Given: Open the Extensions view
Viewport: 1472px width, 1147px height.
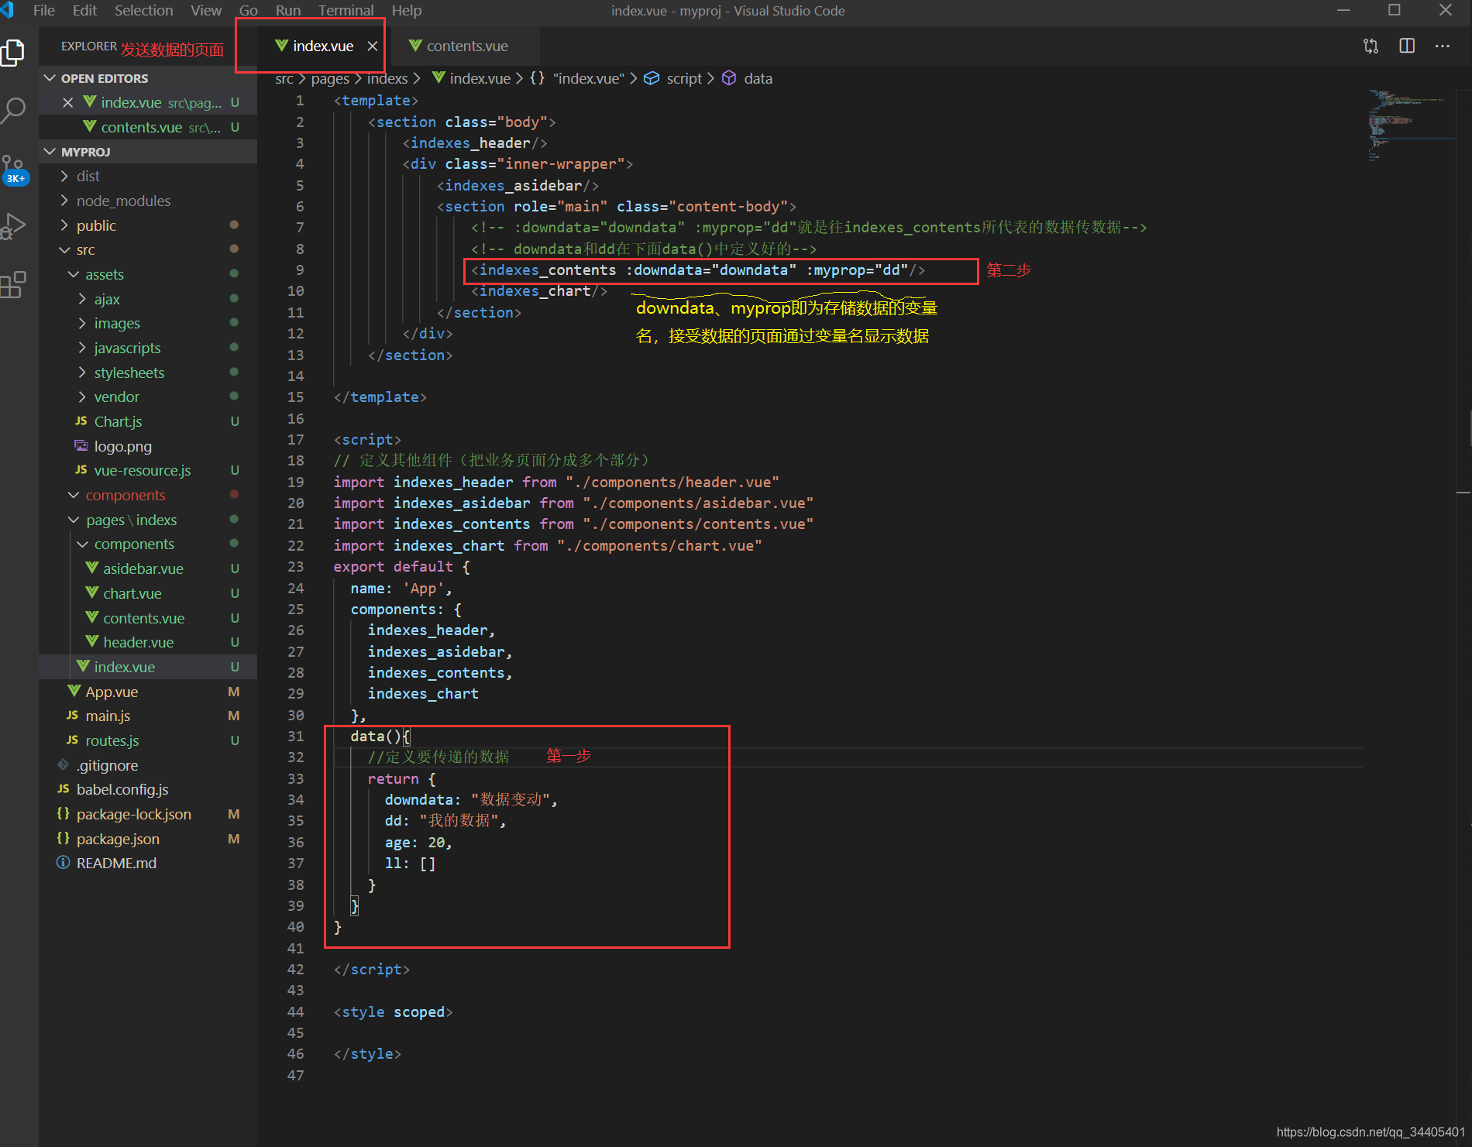Looking at the screenshot, I should click(13, 284).
